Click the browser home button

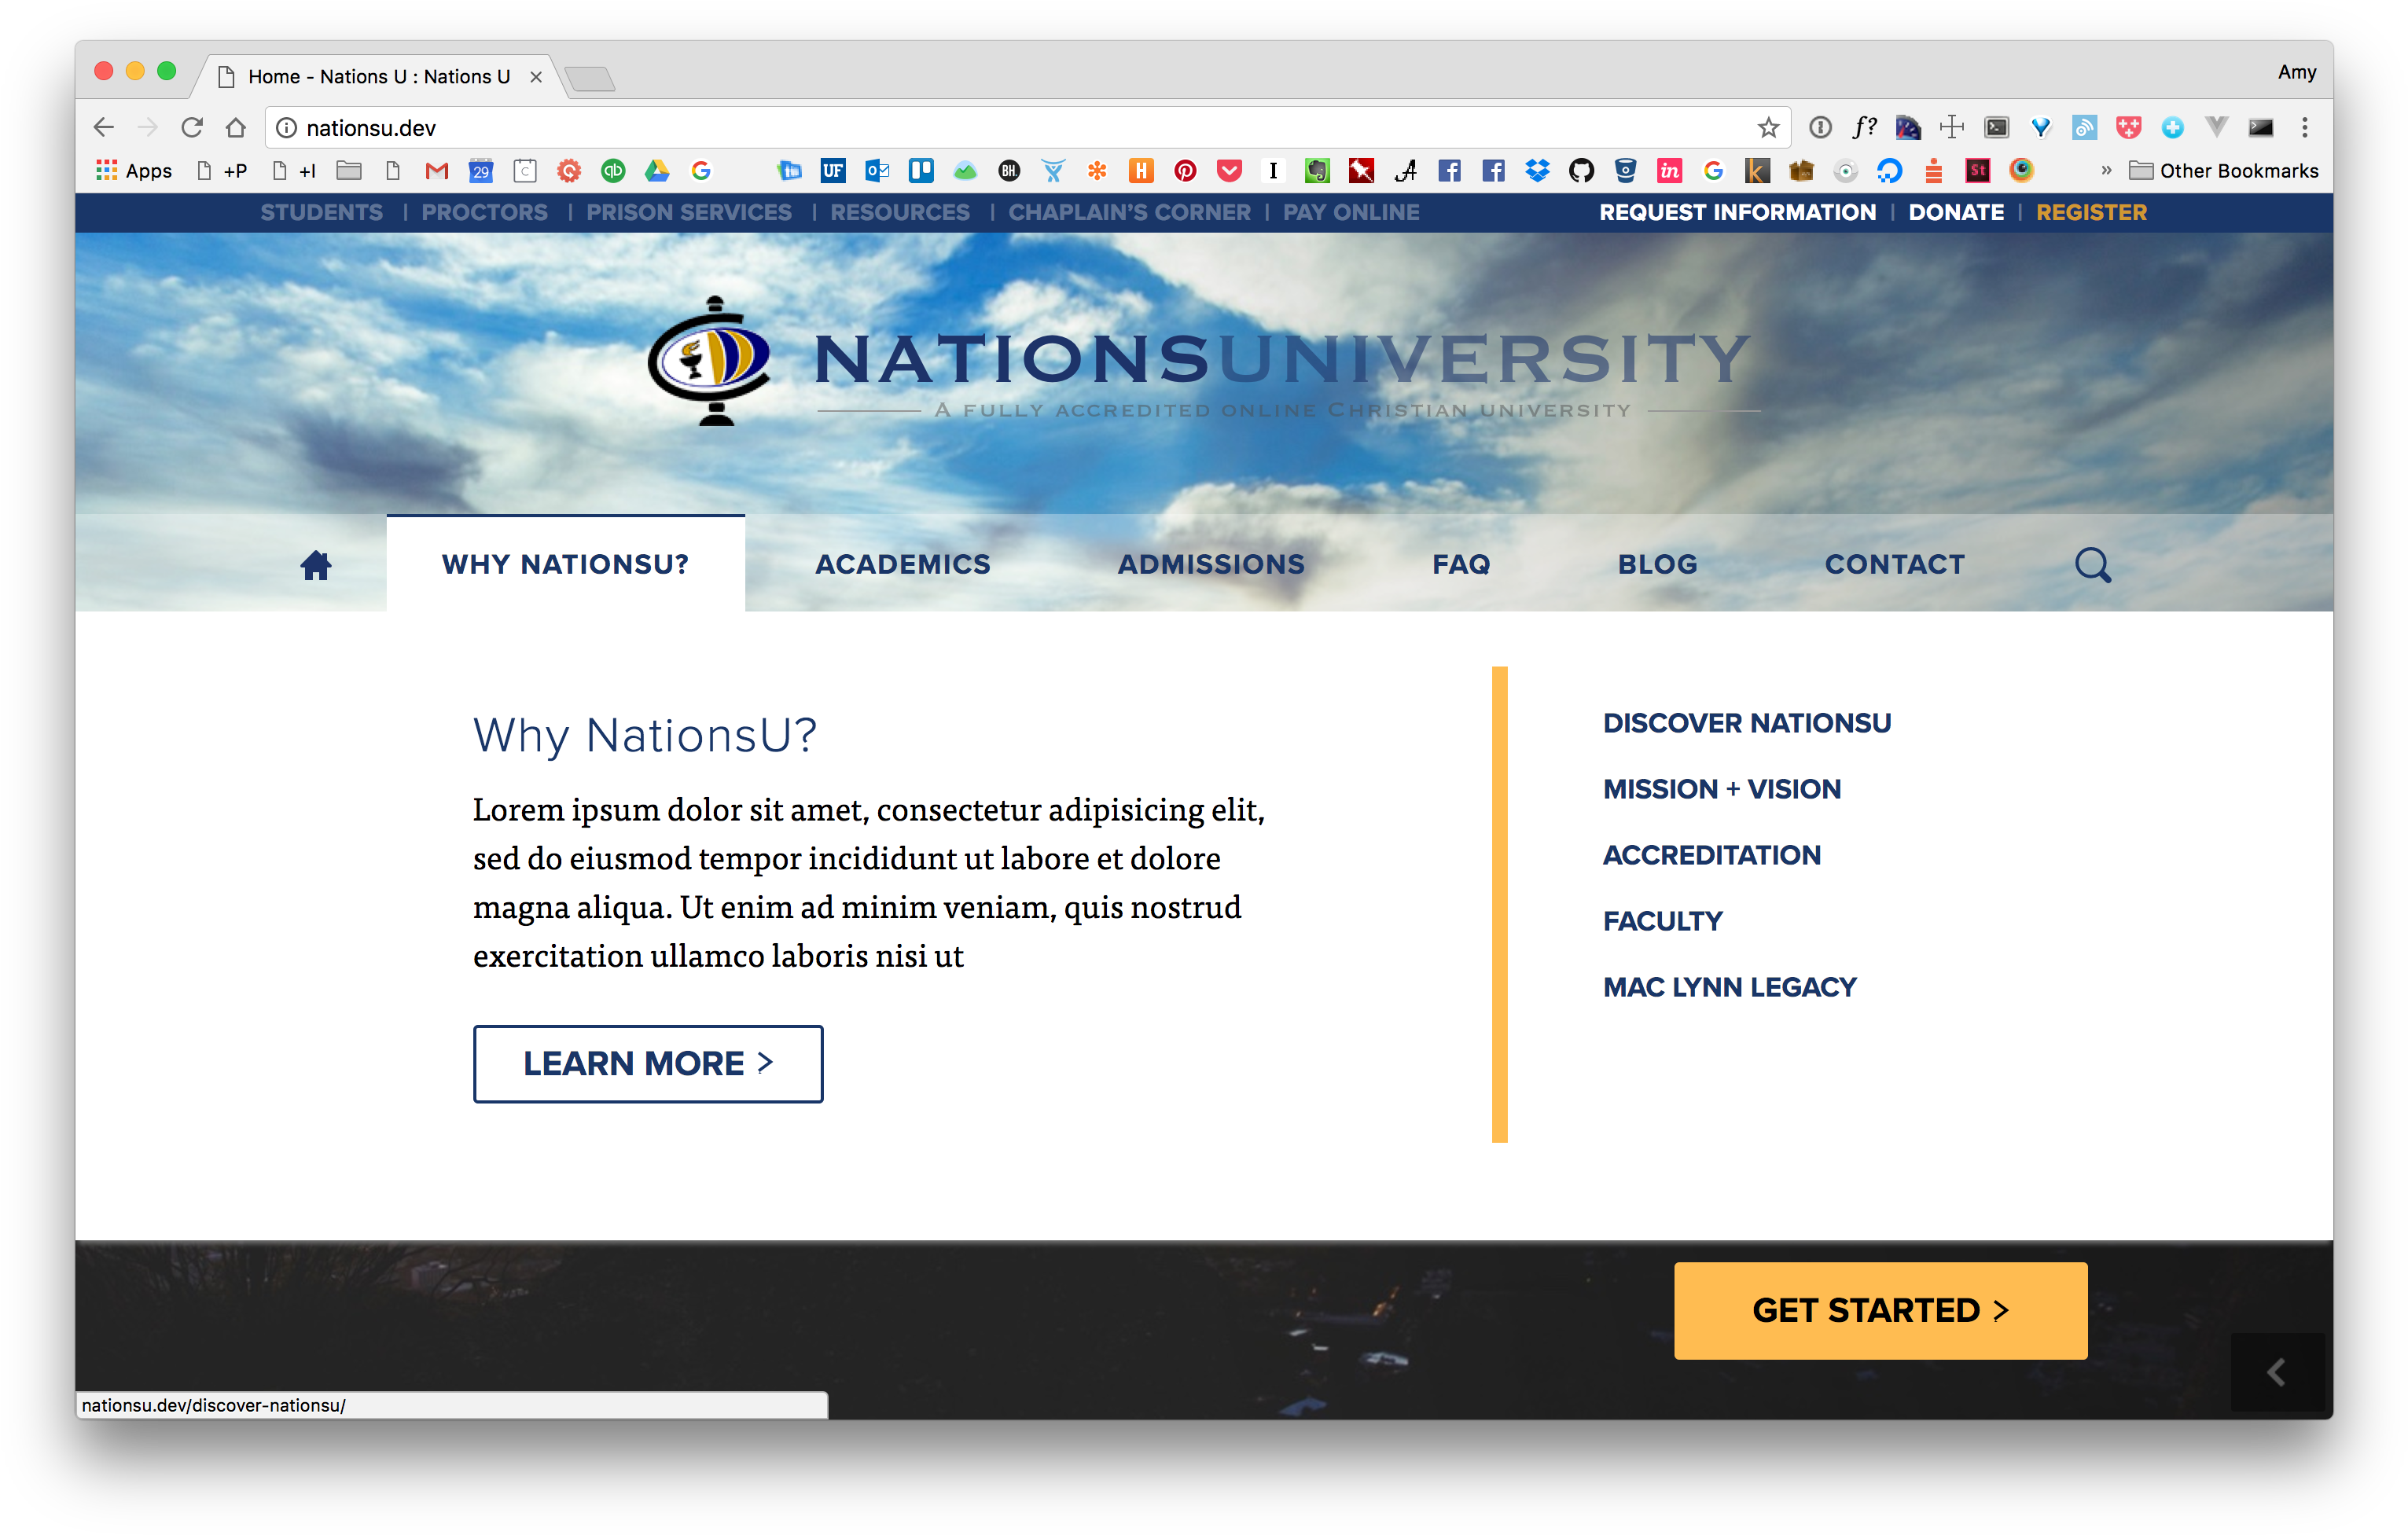coord(236,127)
